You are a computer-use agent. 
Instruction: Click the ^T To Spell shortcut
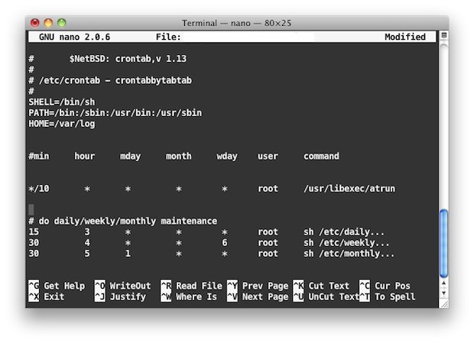coord(388,296)
